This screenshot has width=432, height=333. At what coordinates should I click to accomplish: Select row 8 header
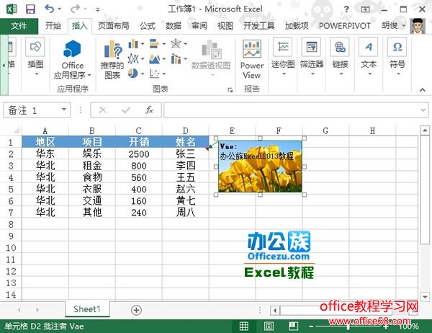(11, 224)
